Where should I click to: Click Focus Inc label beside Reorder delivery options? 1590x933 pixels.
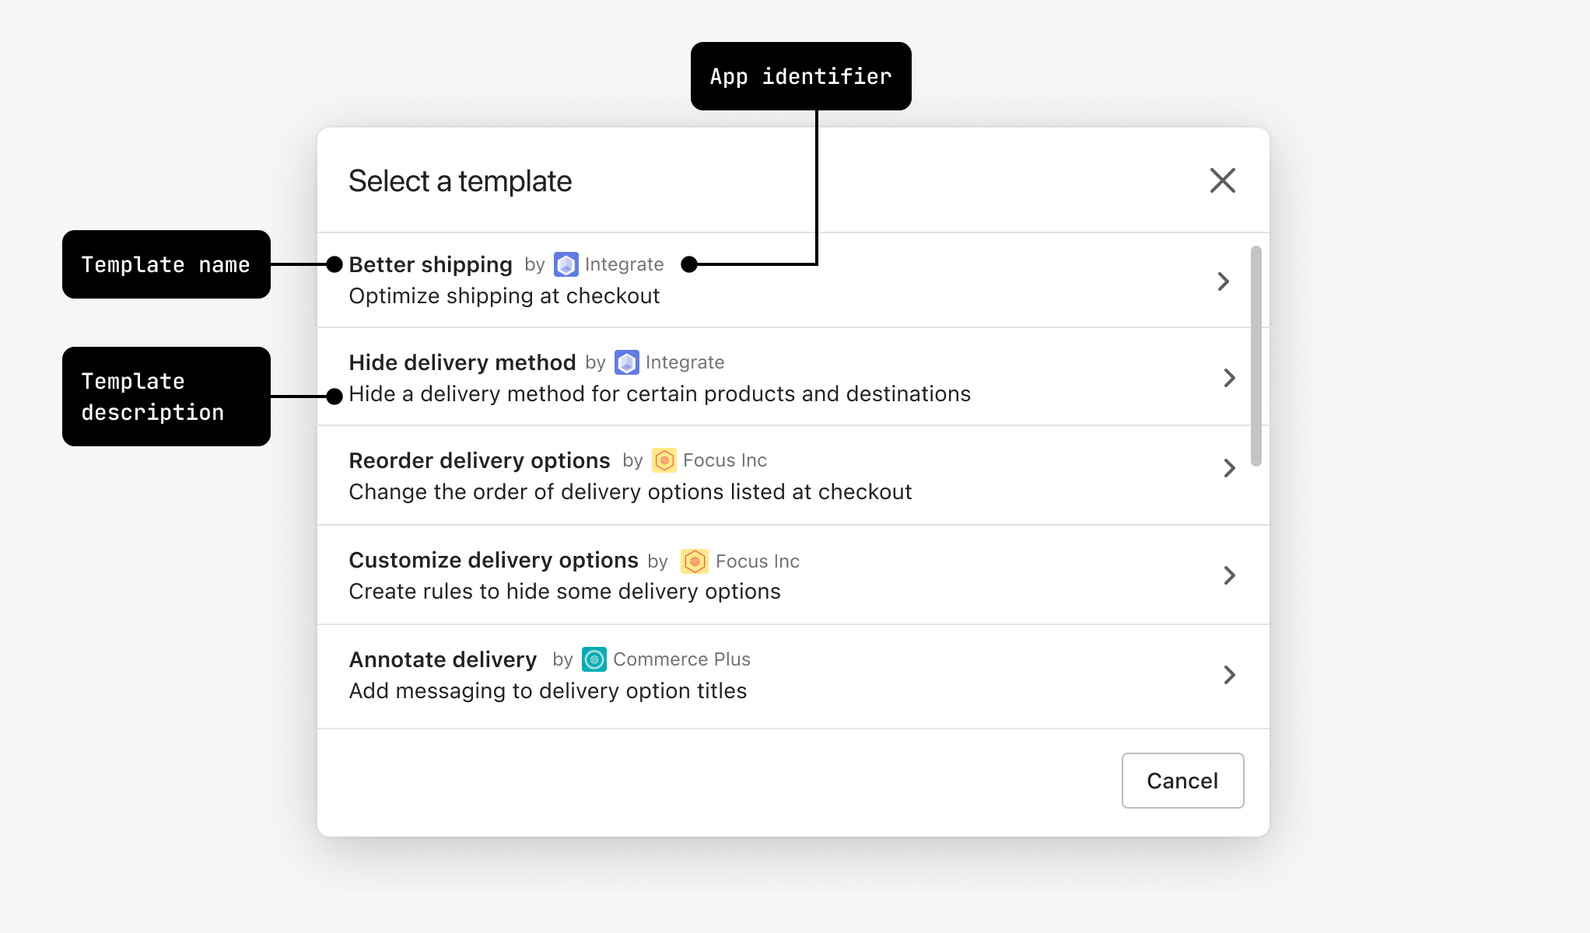[x=725, y=460]
